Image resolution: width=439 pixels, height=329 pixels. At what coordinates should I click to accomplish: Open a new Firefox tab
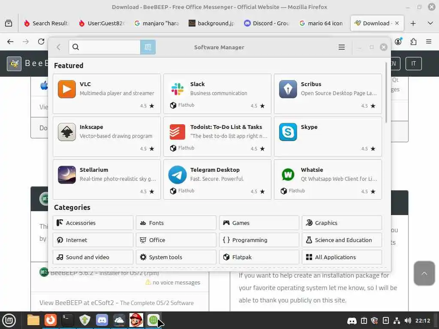point(413,23)
